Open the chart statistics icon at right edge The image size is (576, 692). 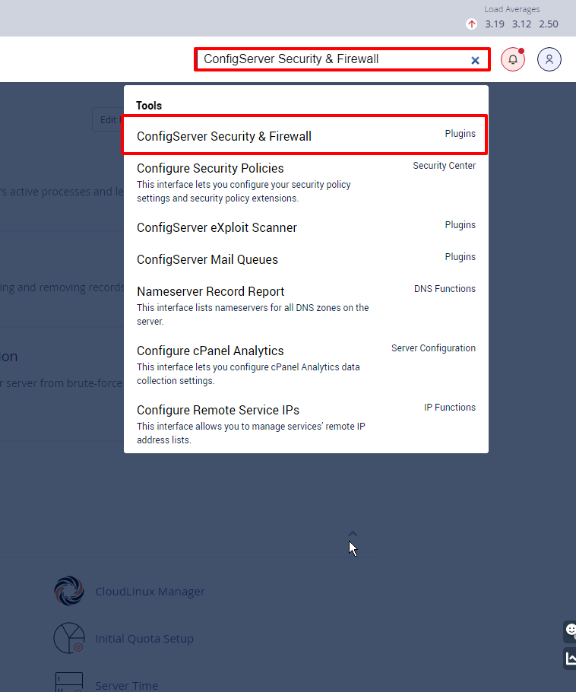coord(570,659)
